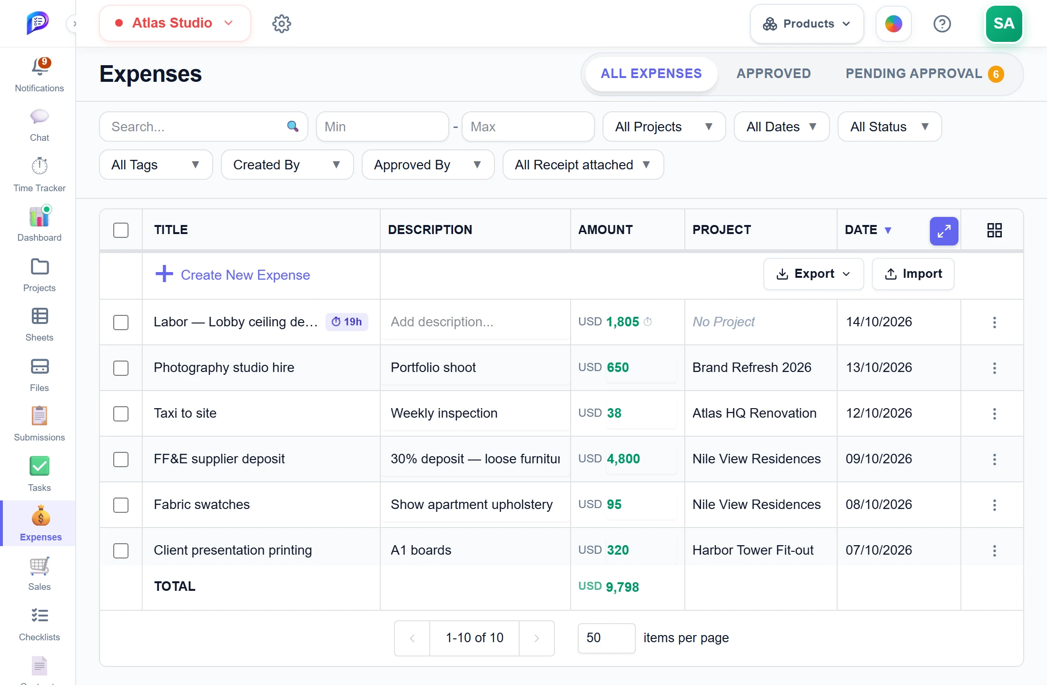
Task: Switch to the All Expenses tab
Action: click(651, 74)
